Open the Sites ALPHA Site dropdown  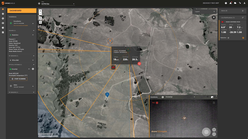58,4
